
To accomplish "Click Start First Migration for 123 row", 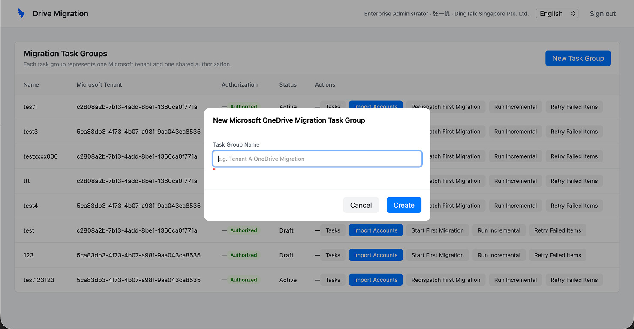I will (437, 255).
